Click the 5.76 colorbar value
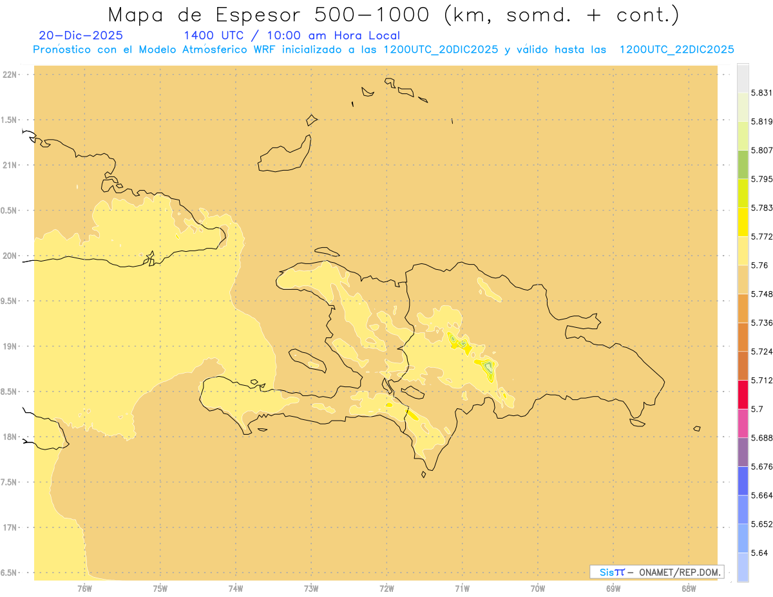Screen dimensions: 773x597 click(x=759, y=265)
